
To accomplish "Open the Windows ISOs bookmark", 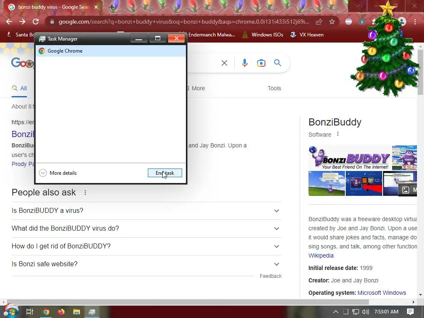I will tap(263, 35).
